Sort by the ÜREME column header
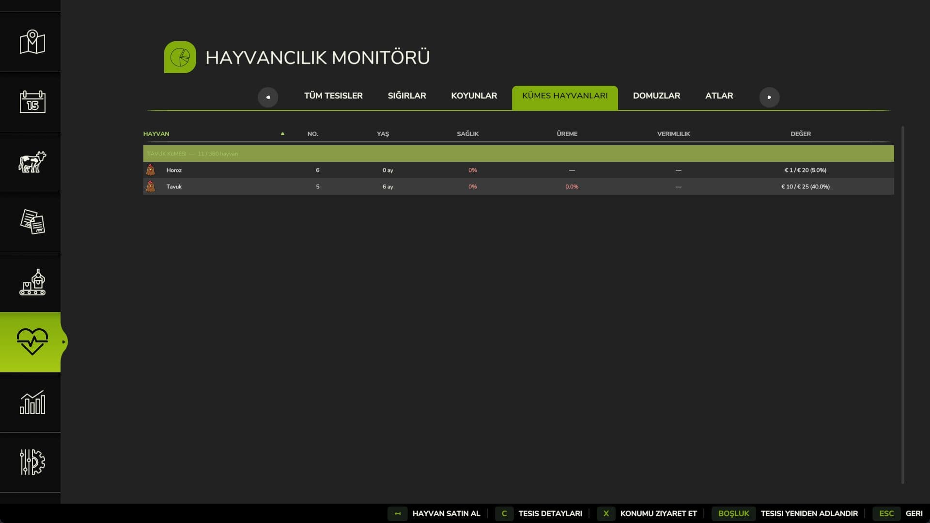The height and width of the screenshot is (523, 930). pos(567,134)
